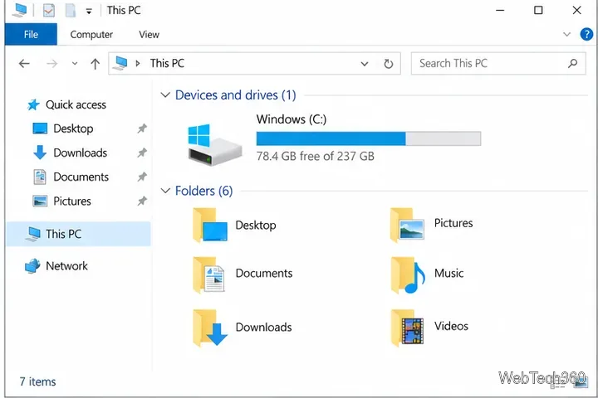Click the Devices and drives (1) header
Viewport: 598px width, 398px height.
[x=235, y=95]
